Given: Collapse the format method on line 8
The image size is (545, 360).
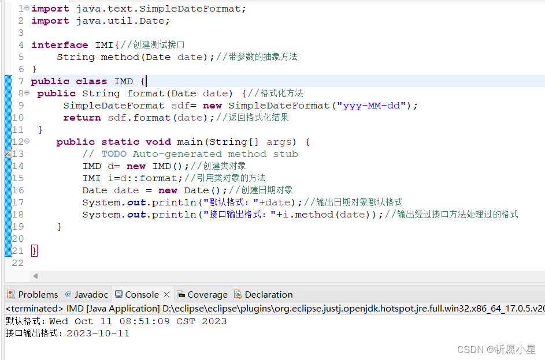Looking at the screenshot, I should click(x=26, y=93).
